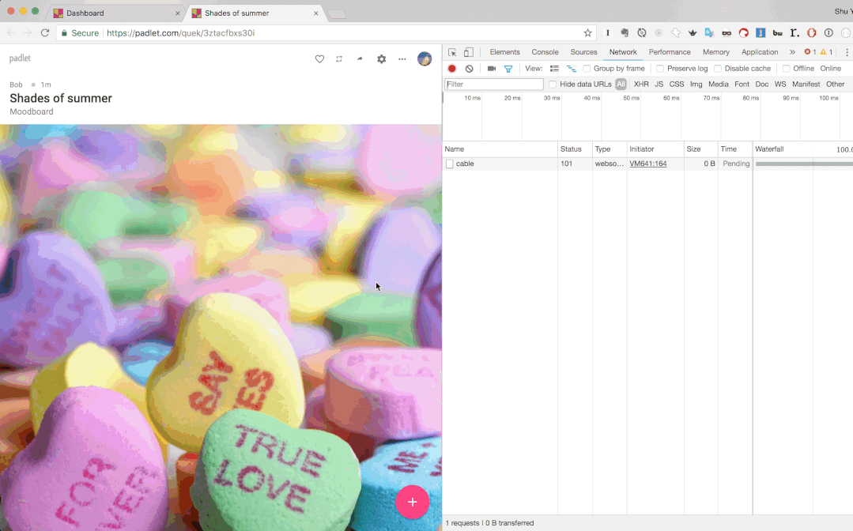Toggle the overview view icon
This screenshot has height=531, width=853.
pyautogui.click(x=572, y=69)
